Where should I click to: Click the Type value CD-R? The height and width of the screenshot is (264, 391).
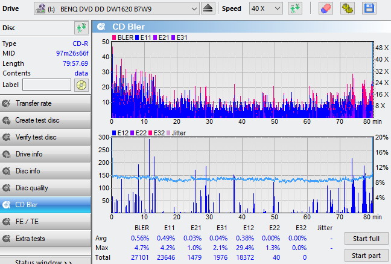click(x=80, y=43)
